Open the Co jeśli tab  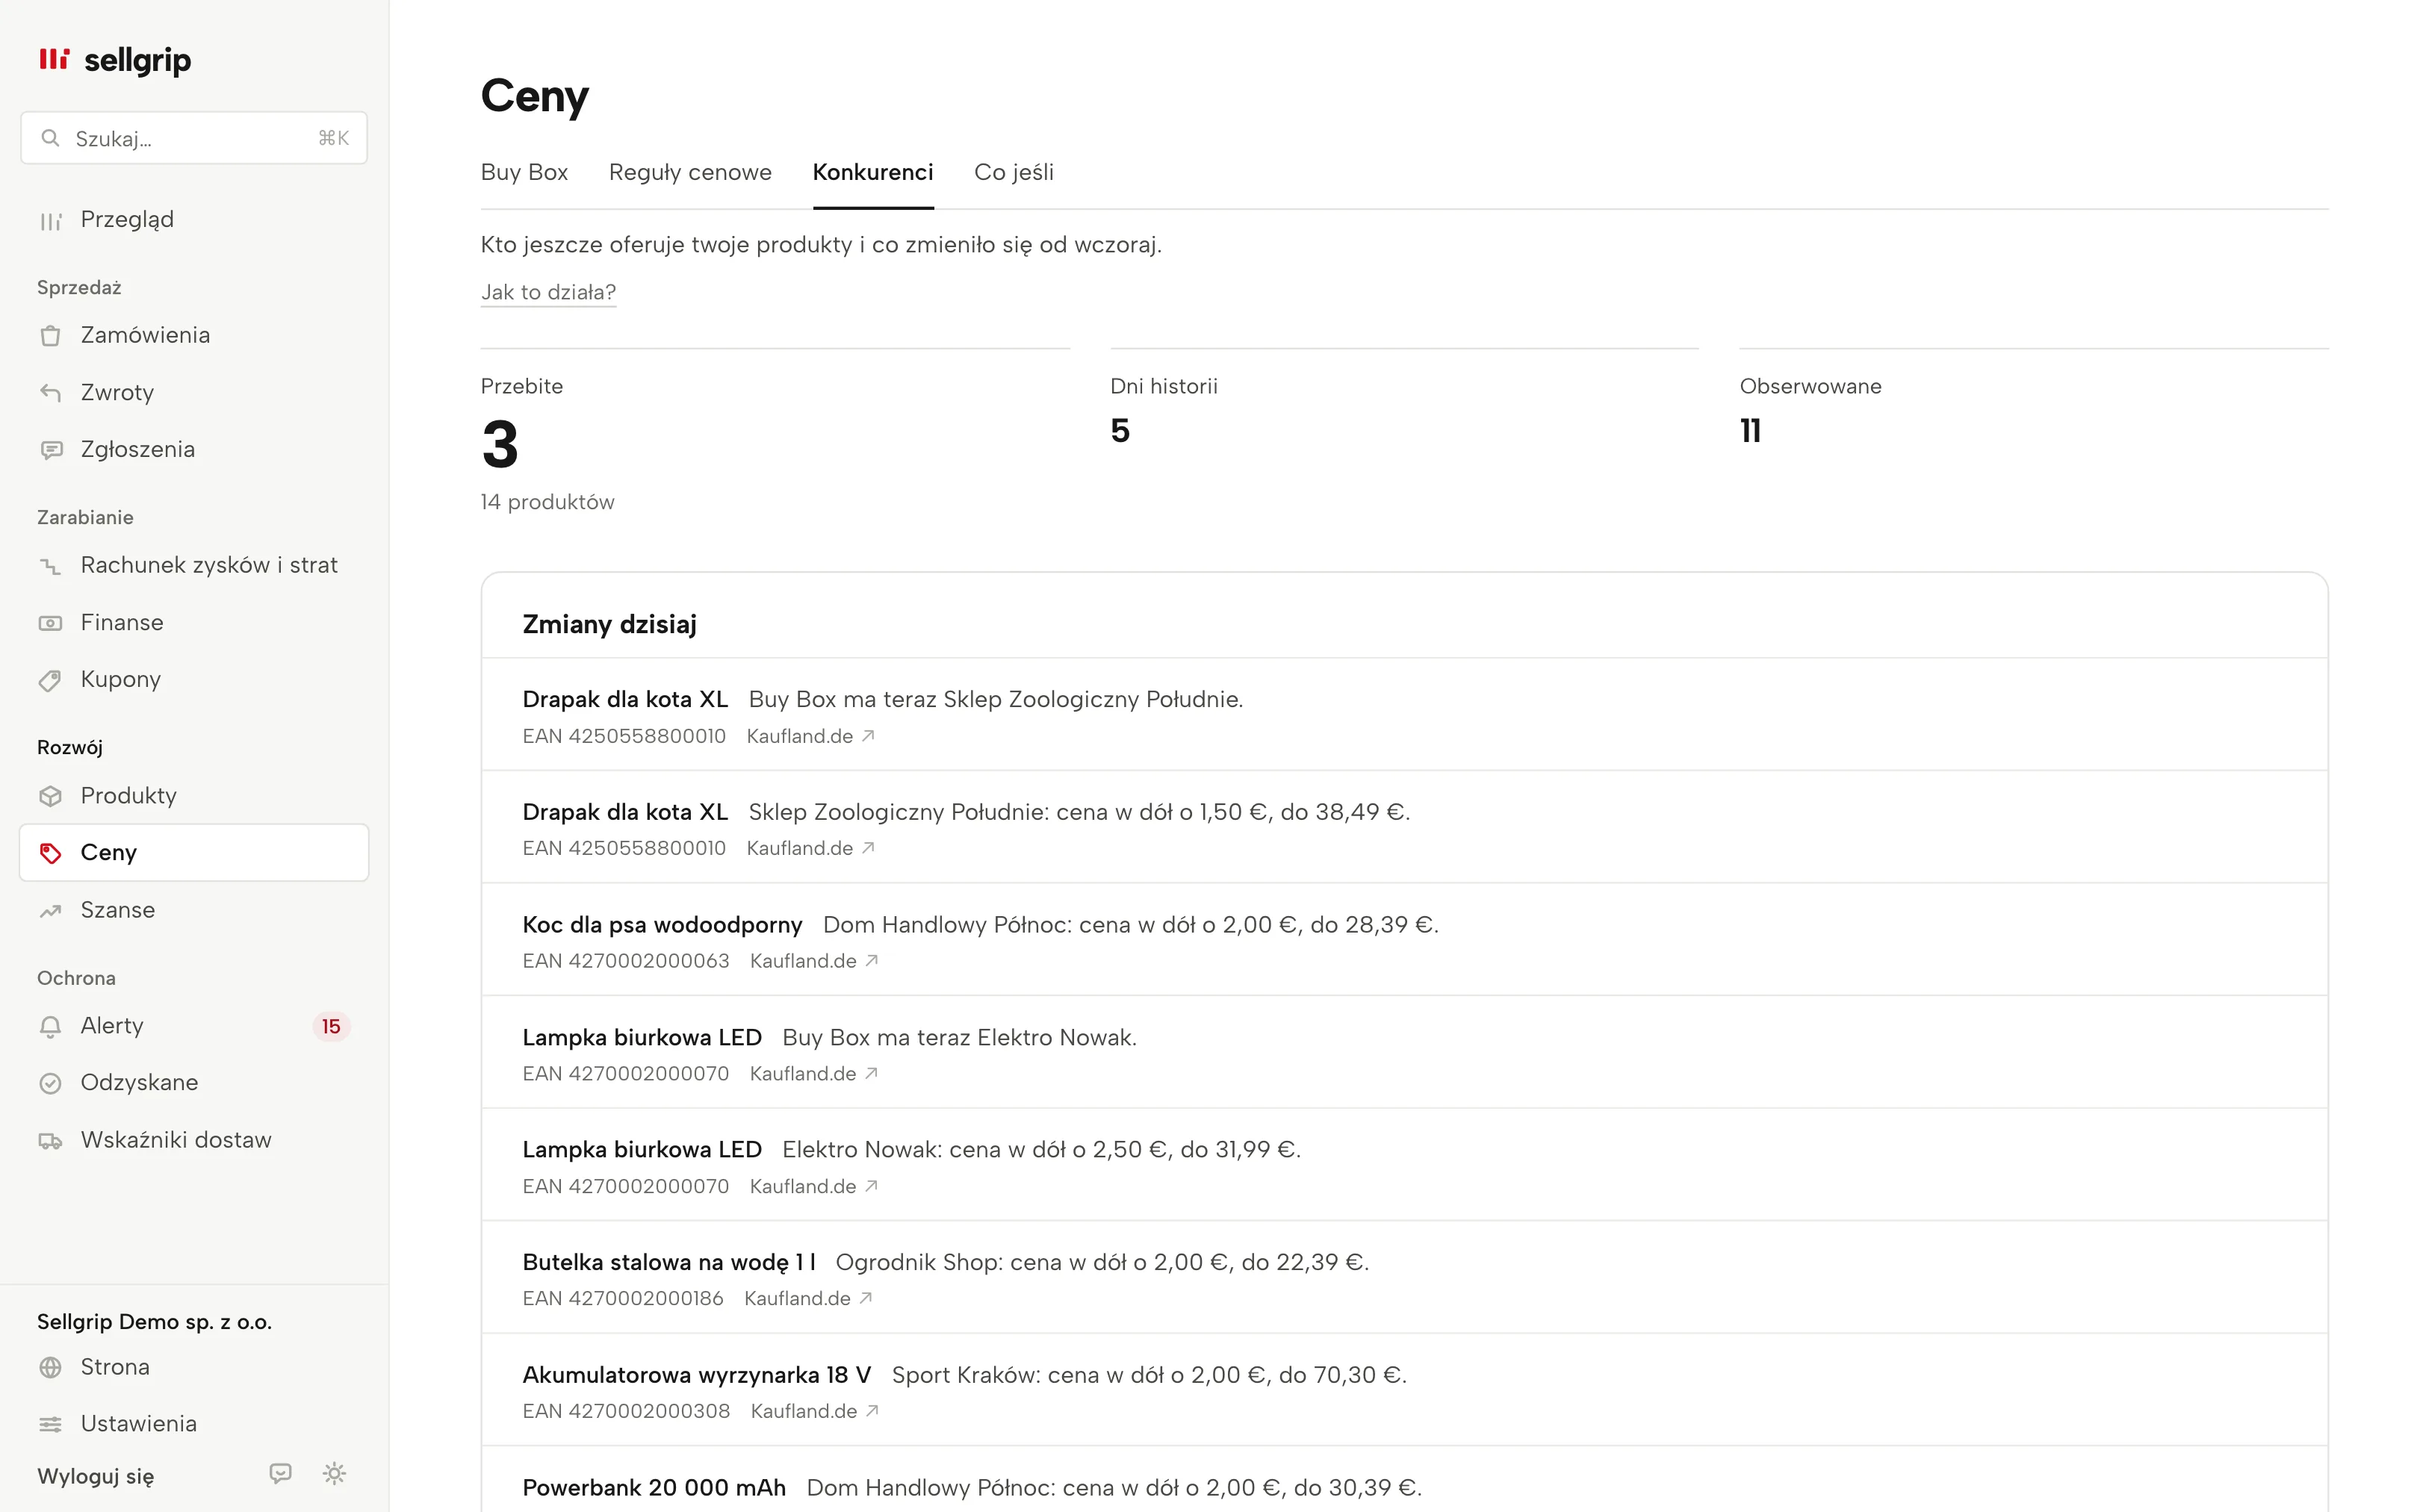(x=1013, y=172)
